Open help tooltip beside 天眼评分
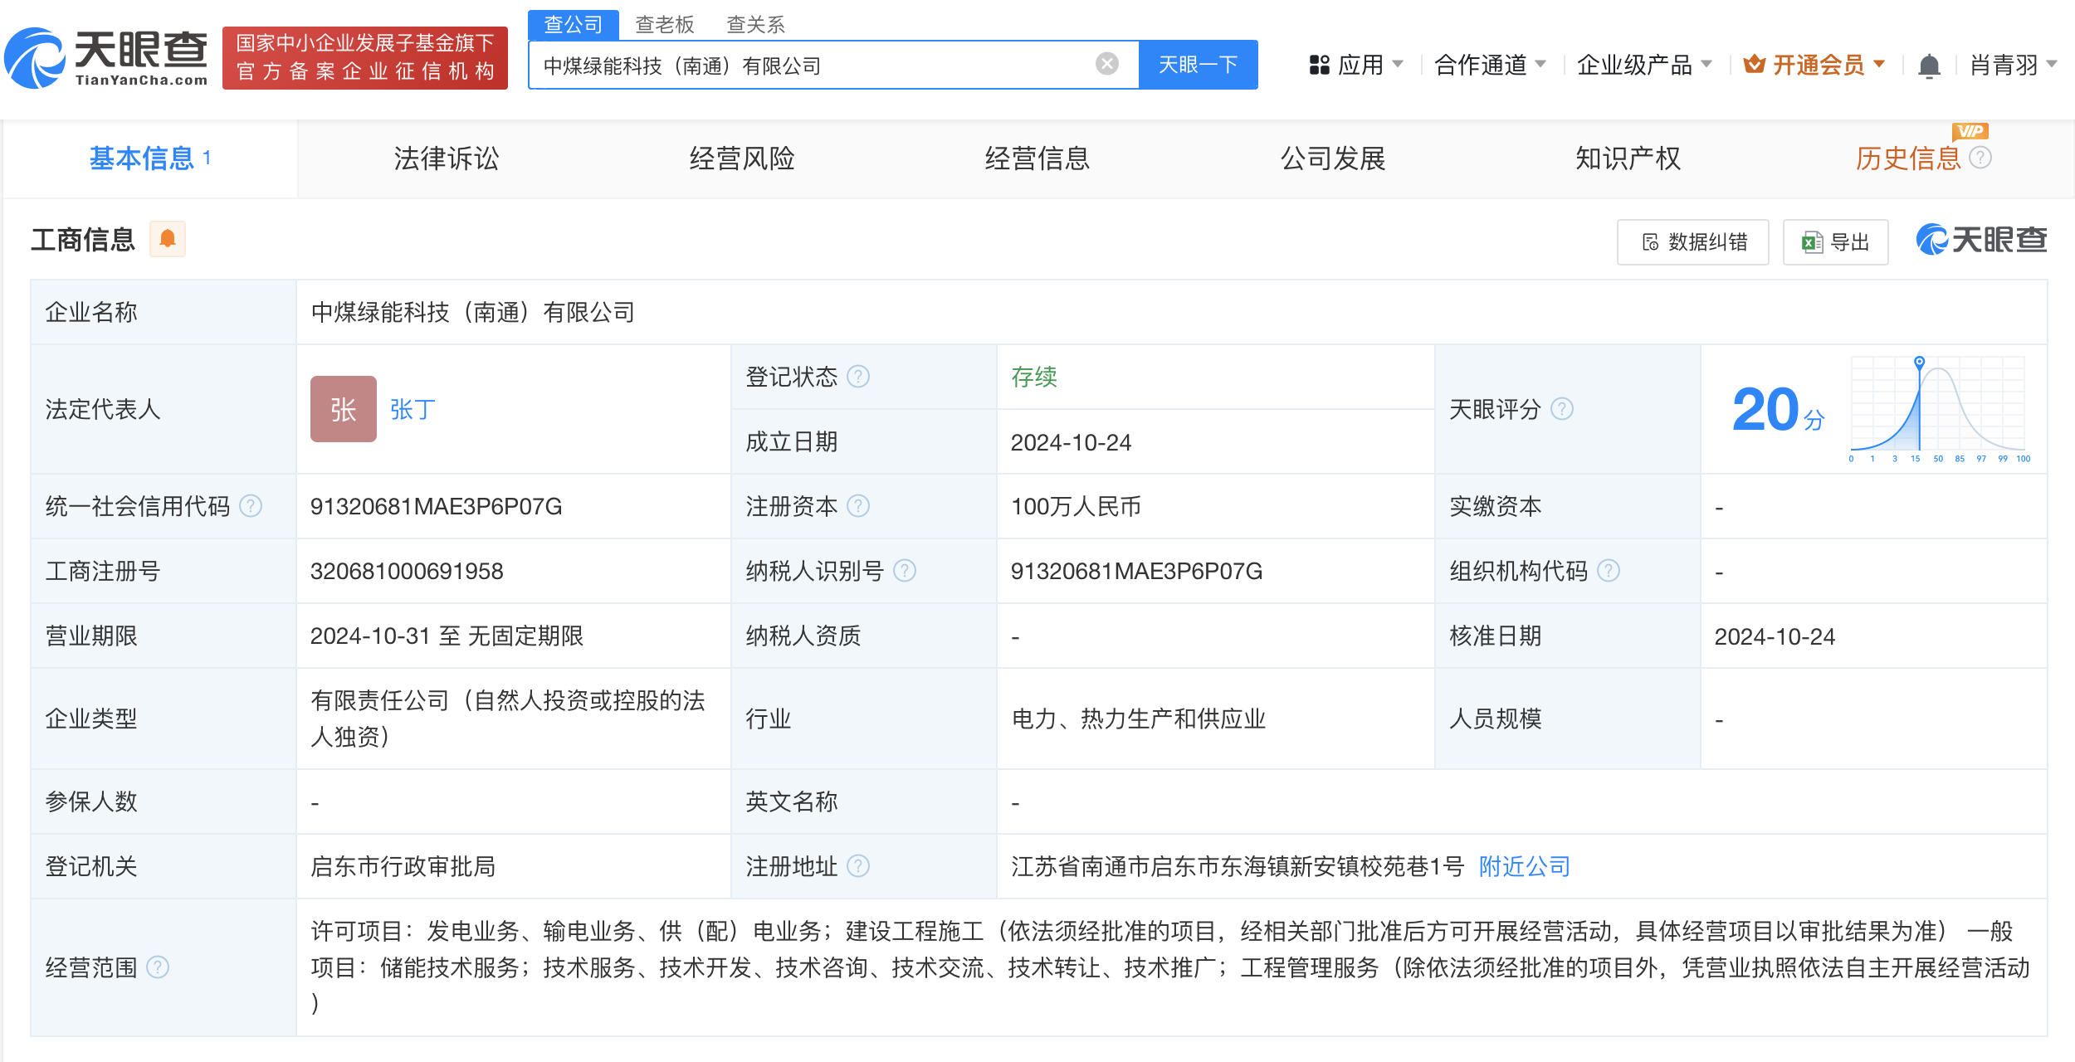Image resolution: width=2075 pixels, height=1062 pixels. (1564, 408)
